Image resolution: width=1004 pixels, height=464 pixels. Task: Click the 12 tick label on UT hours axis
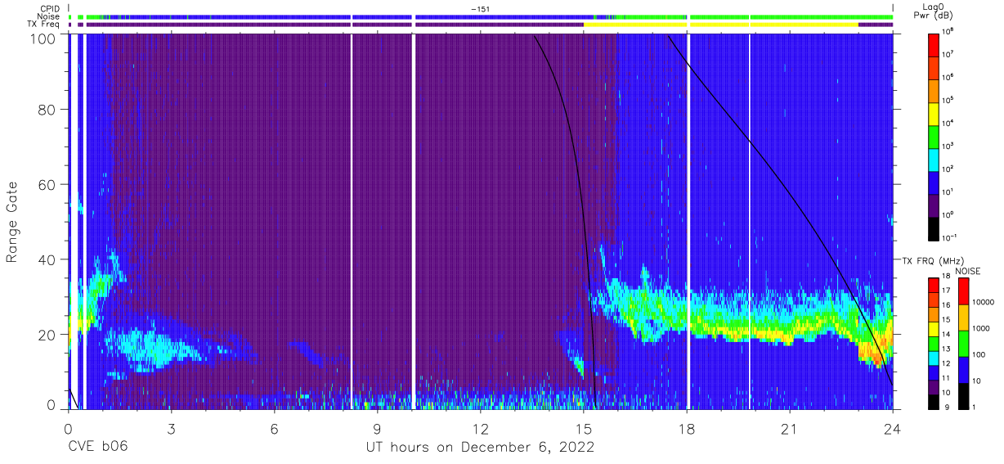480,428
